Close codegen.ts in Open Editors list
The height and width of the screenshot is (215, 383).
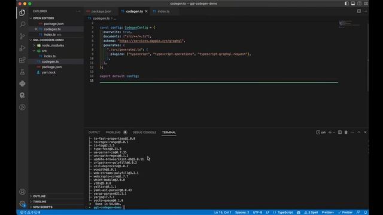coord(36,29)
